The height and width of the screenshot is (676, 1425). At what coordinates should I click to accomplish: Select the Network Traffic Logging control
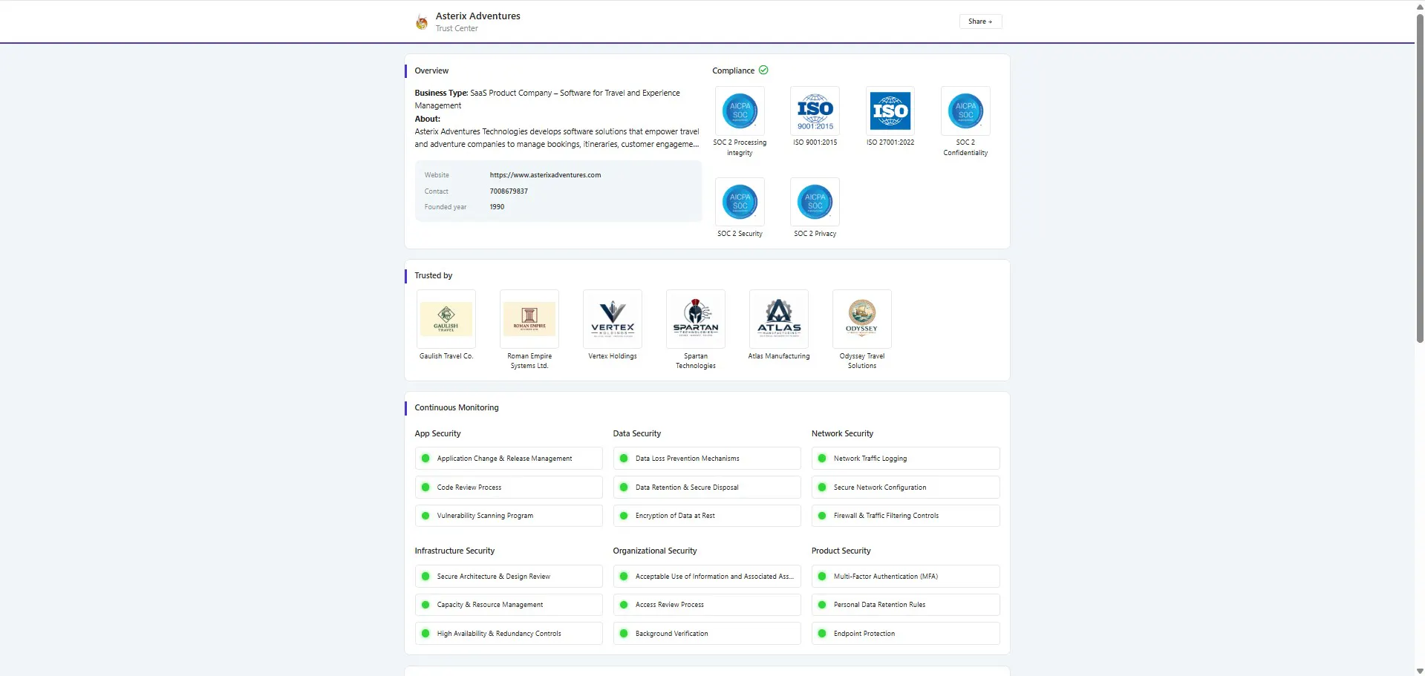tap(905, 459)
